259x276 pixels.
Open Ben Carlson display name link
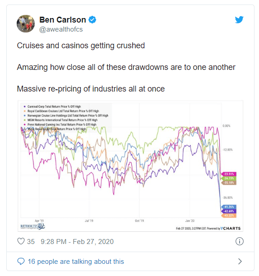pos(63,20)
